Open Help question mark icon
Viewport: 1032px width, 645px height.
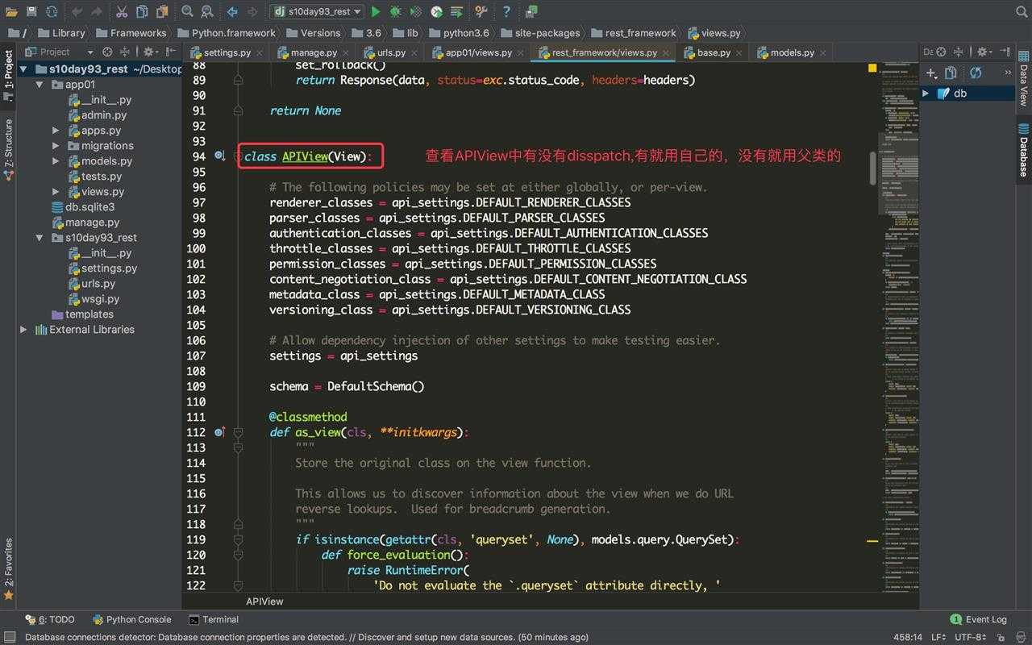tap(506, 11)
